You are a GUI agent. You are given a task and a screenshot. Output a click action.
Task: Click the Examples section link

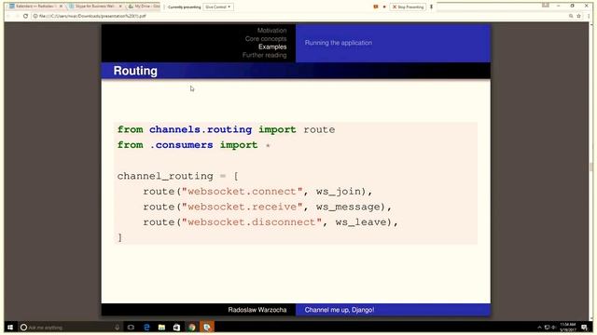click(x=272, y=47)
